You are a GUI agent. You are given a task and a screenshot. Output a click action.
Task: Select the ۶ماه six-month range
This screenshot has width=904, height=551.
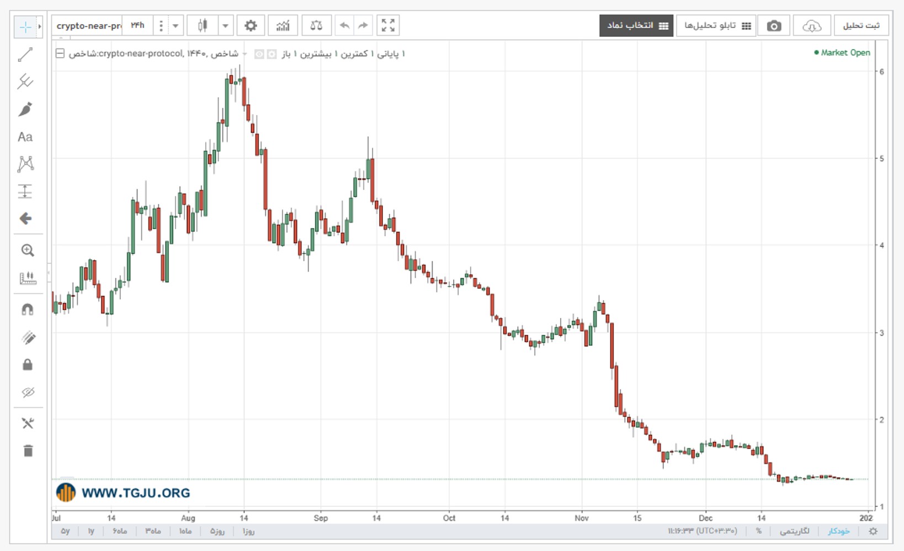(120, 531)
